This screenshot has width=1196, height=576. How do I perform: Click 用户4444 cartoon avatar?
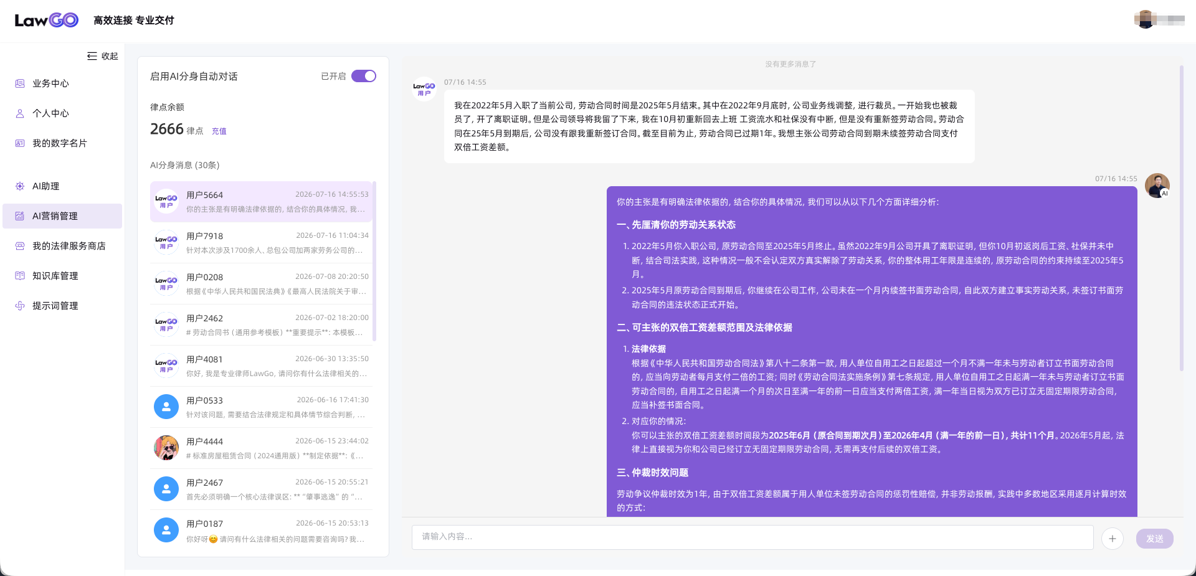(x=166, y=448)
